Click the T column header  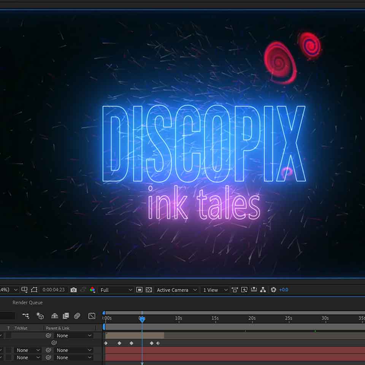8,328
